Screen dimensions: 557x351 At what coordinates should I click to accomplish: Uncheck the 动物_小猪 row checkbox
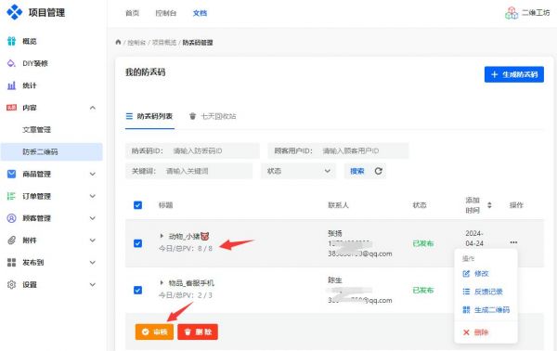(x=137, y=243)
